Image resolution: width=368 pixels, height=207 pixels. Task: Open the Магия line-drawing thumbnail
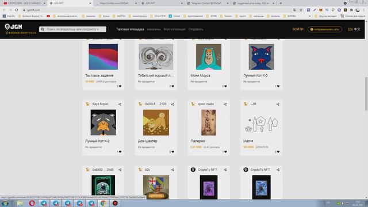pos(261,124)
